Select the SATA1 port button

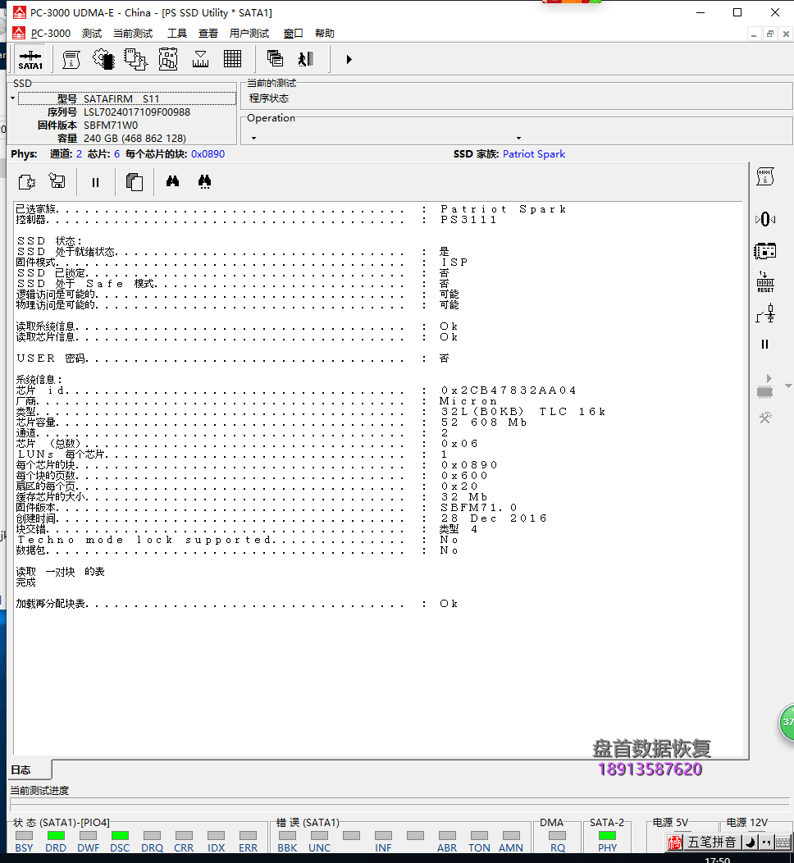[x=30, y=59]
